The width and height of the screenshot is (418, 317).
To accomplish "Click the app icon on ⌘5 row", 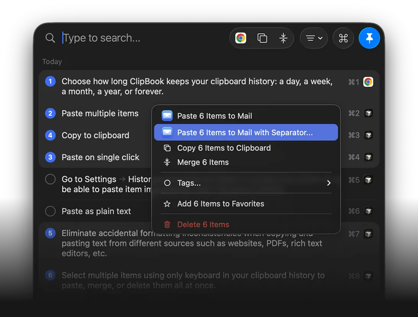I will (368, 180).
